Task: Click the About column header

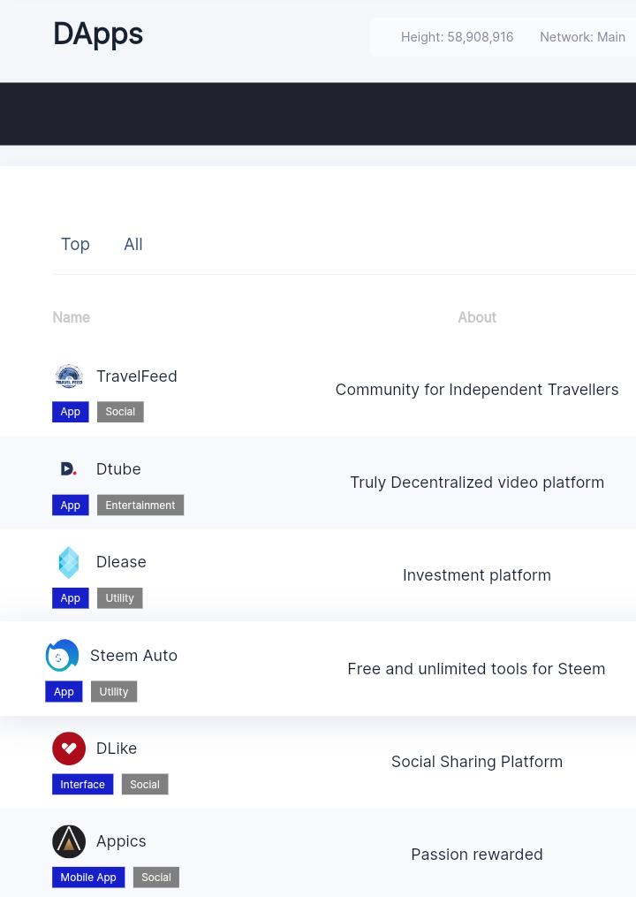Action: tap(477, 317)
